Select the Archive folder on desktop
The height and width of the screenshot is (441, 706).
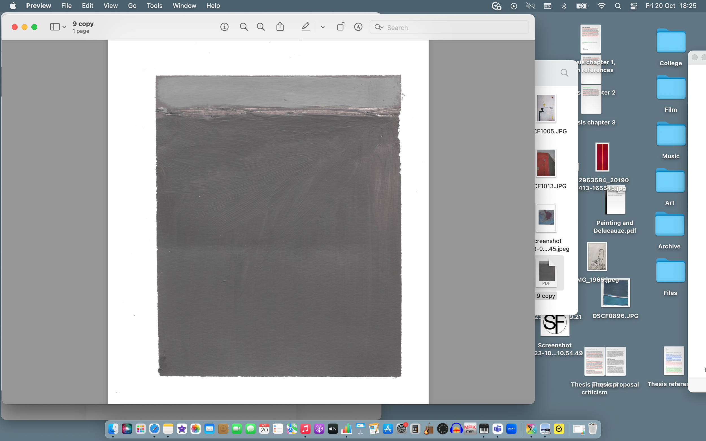pyautogui.click(x=669, y=224)
